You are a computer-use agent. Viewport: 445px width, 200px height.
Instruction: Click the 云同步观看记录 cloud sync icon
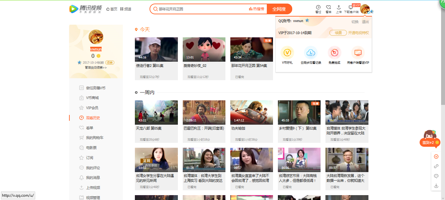310,53
